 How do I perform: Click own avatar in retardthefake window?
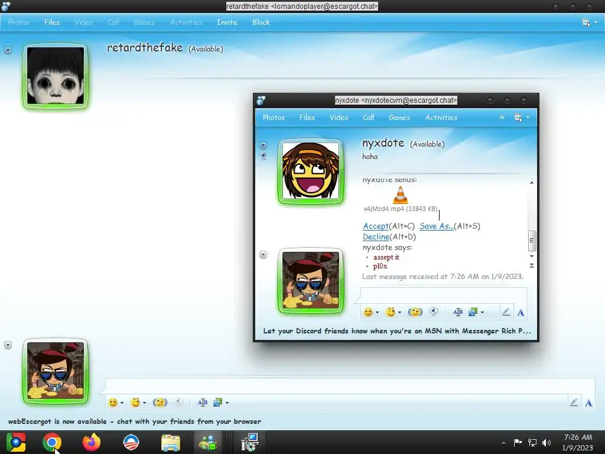click(56, 371)
